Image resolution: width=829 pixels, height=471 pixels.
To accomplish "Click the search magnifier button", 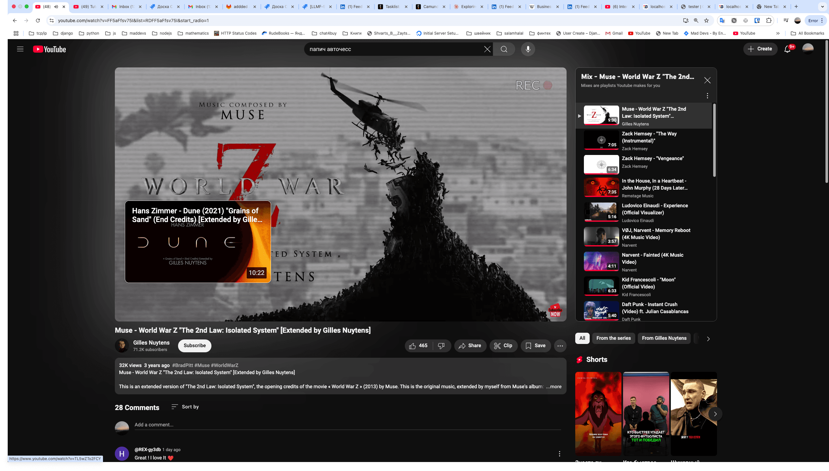I will pyautogui.click(x=504, y=49).
